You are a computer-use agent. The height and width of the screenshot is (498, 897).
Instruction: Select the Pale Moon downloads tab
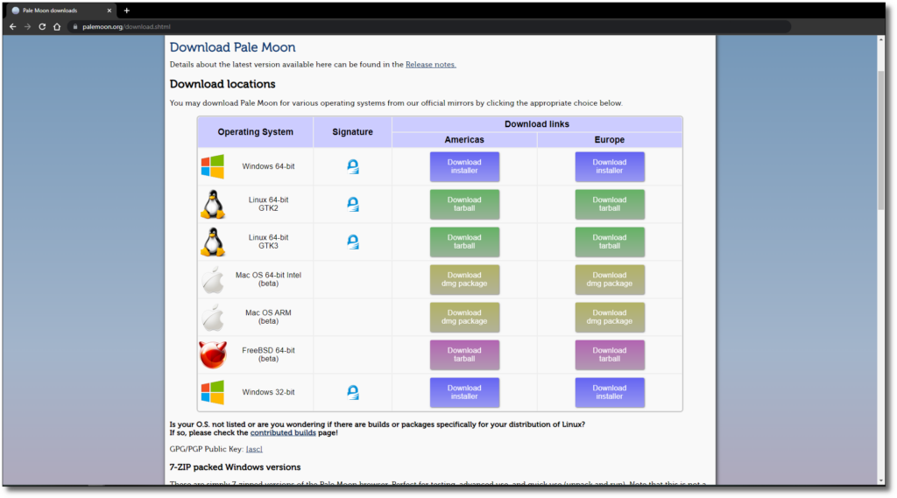tap(60, 11)
